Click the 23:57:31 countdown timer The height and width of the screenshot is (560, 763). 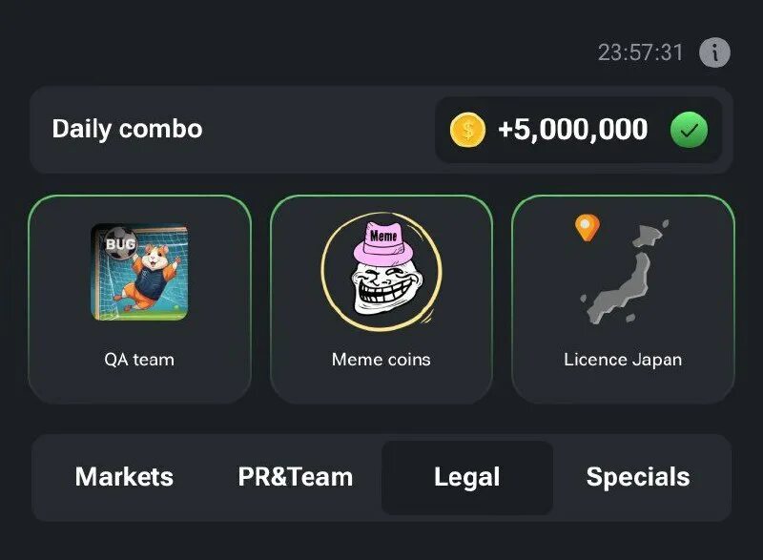click(641, 52)
